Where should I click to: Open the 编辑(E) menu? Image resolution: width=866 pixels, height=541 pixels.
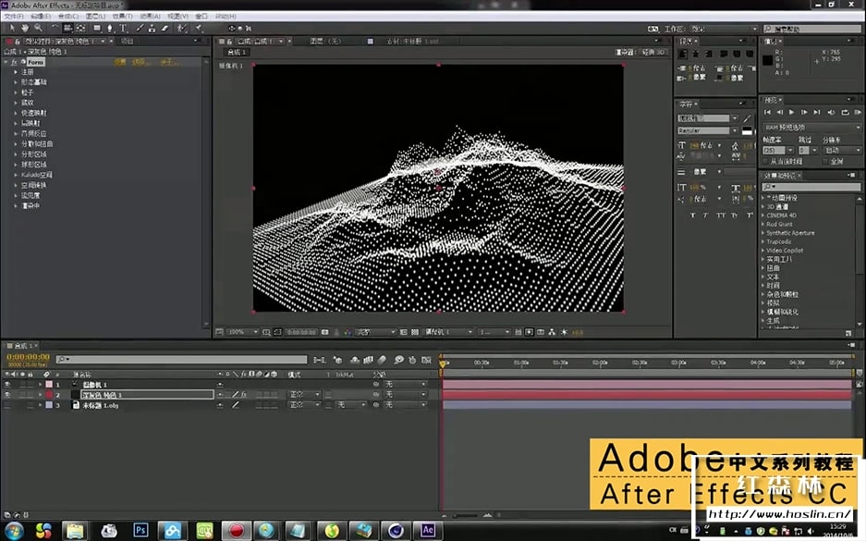point(41,17)
